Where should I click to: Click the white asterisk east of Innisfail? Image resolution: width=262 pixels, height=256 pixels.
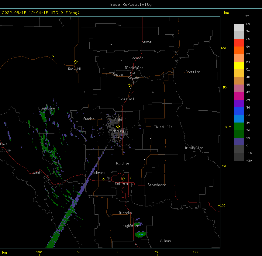[x=153, y=92]
